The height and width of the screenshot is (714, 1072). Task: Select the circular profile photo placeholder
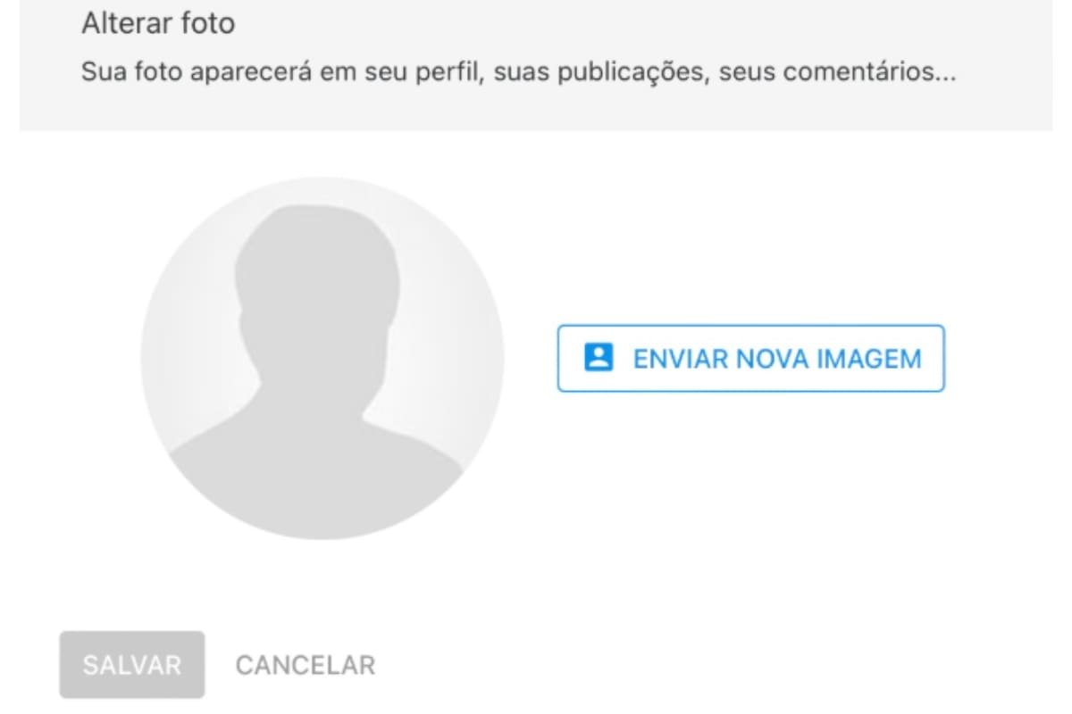[322, 358]
